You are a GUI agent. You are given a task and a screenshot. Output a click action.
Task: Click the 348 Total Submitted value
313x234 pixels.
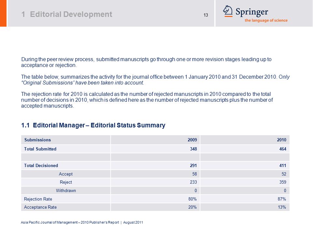coord(193,149)
